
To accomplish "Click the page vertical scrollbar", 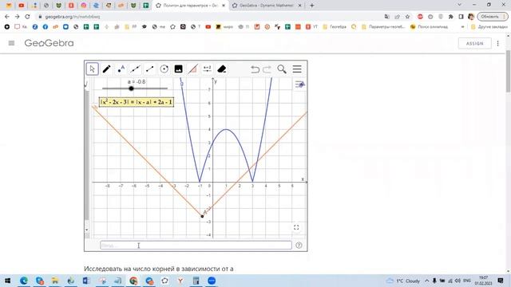I will (x=508, y=72).
